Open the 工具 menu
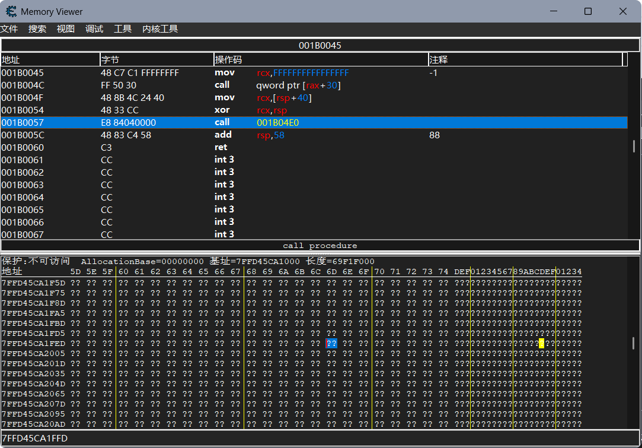The image size is (642, 448). [123, 29]
